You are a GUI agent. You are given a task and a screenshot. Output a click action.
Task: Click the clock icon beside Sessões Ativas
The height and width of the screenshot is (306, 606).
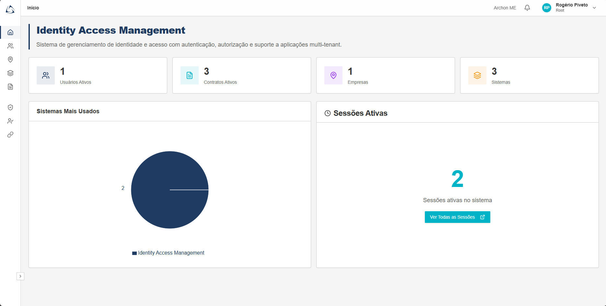(x=328, y=113)
